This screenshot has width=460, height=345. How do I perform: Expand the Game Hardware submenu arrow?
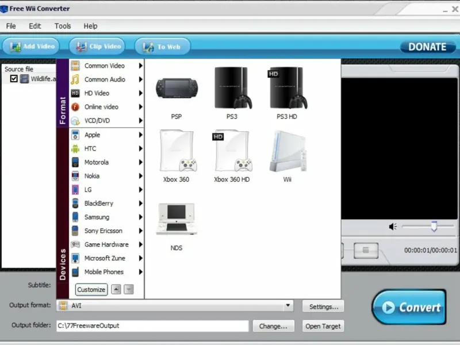140,244
